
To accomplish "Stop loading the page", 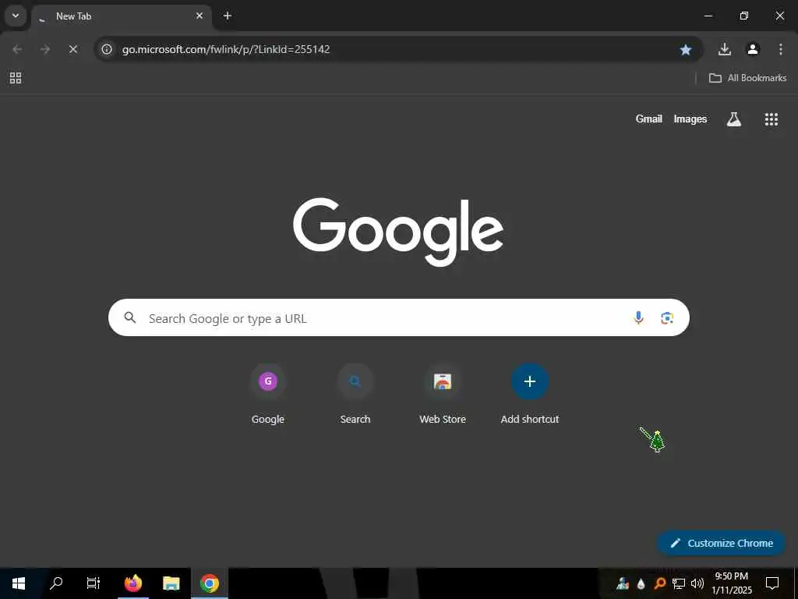I will click(x=73, y=49).
